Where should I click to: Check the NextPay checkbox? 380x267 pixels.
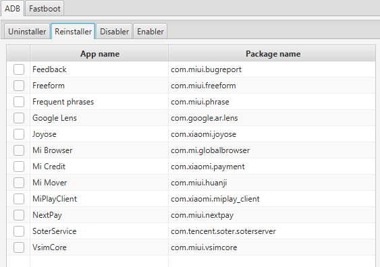point(19,215)
